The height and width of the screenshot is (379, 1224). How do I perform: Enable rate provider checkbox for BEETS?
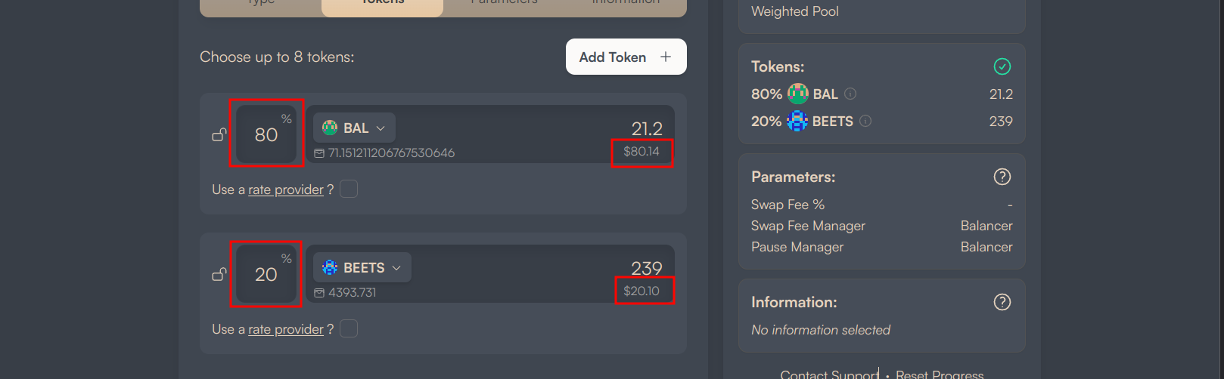coord(349,328)
